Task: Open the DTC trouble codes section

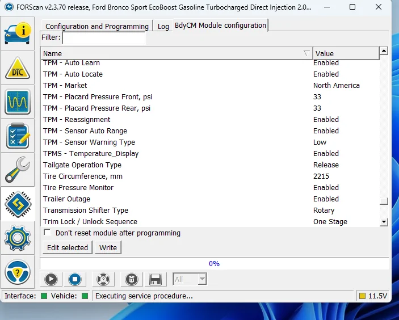Action: pyautogui.click(x=18, y=68)
